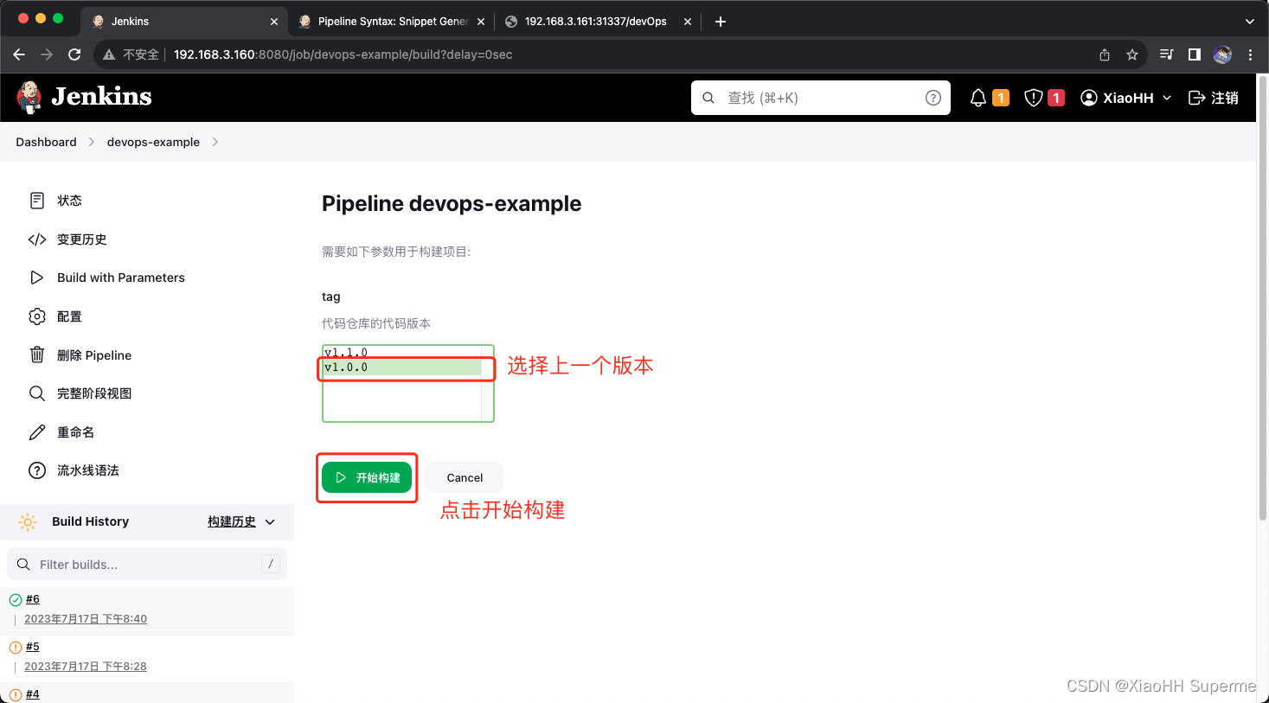Screen dimensions: 1269x703
Task: Open the notifications bell icon
Action: [x=978, y=98]
